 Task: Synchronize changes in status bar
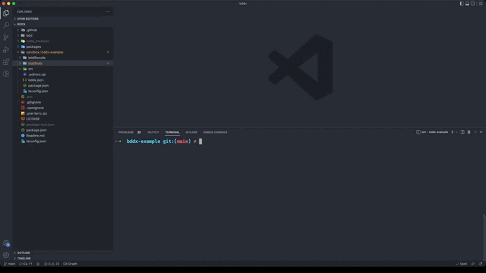(26, 264)
